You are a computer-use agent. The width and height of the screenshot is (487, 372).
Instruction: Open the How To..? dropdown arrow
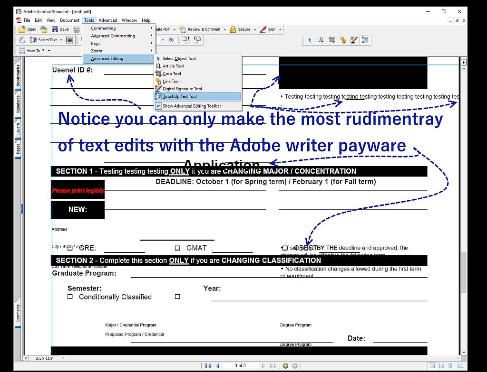49,50
